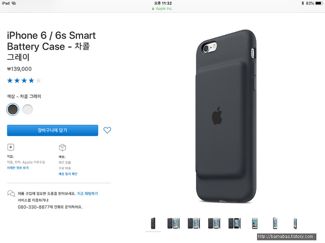Click the iPad Wi-Fi status icon

[14, 3]
